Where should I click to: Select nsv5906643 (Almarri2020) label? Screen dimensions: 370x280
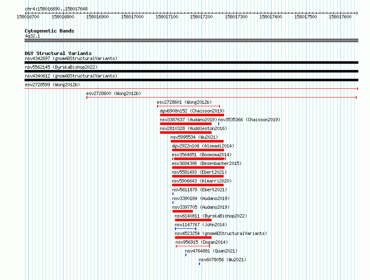(202, 181)
